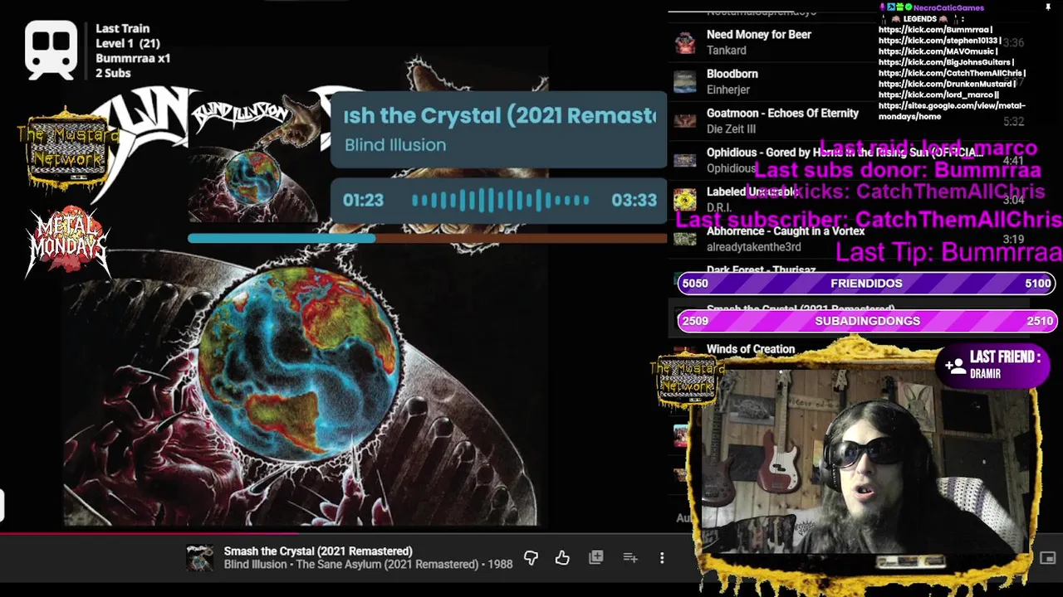This screenshot has height=597, width=1063.
Task: Play Bloodborn by Einherjer from queue
Action: point(732,74)
